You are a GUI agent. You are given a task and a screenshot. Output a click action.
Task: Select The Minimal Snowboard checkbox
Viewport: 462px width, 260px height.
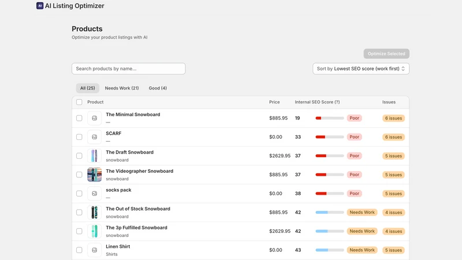(79, 118)
